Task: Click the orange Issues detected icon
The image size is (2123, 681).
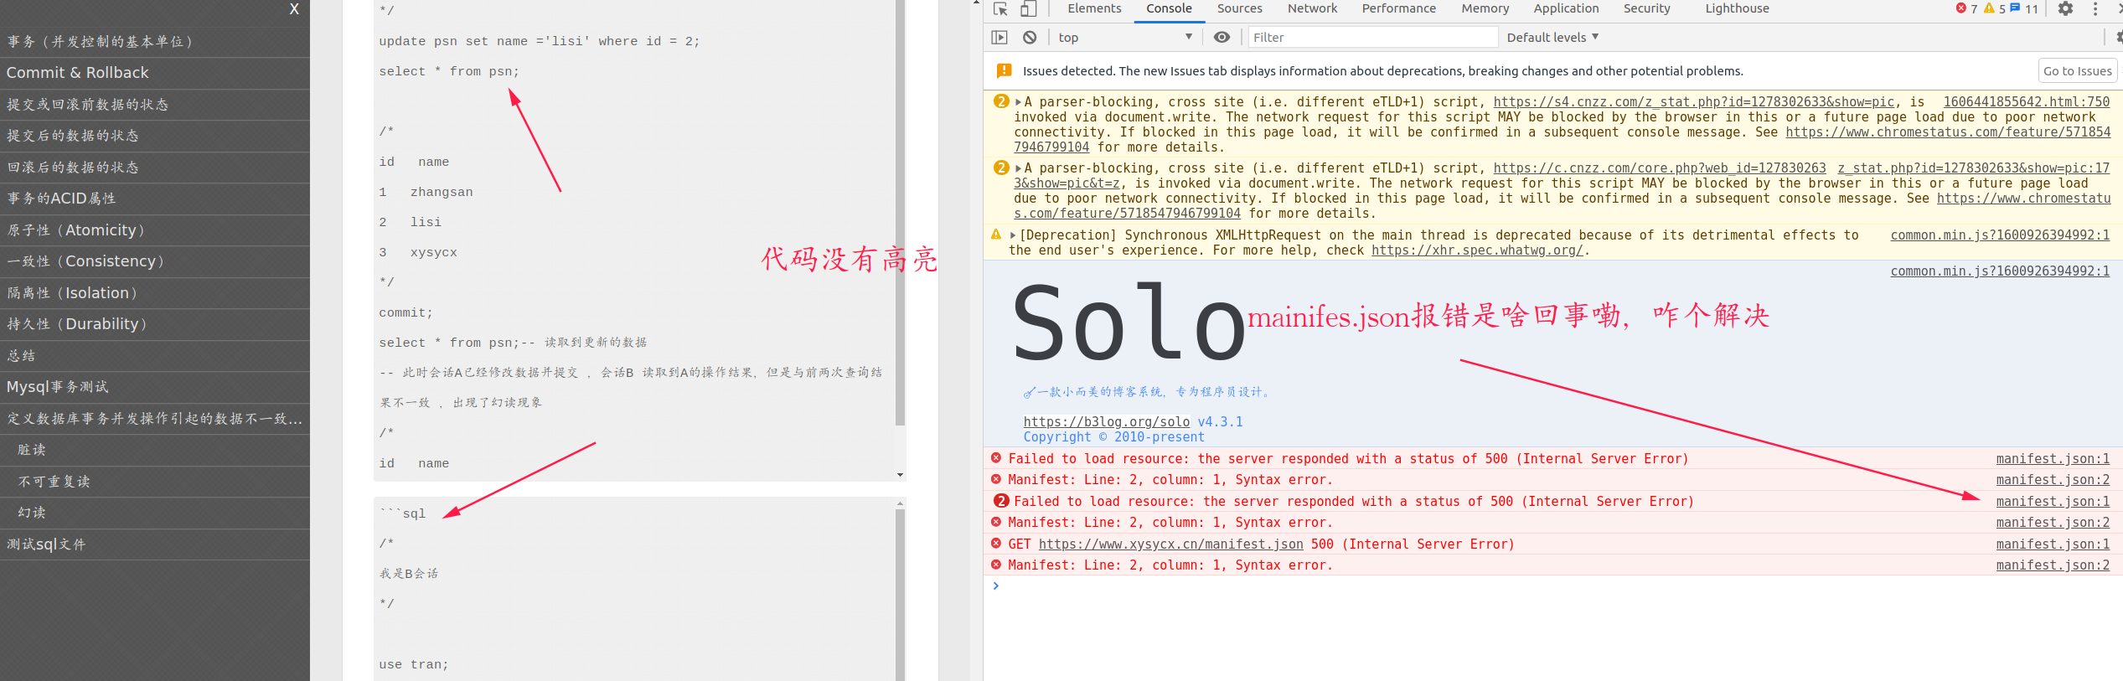Action: click(x=1004, y=71)
